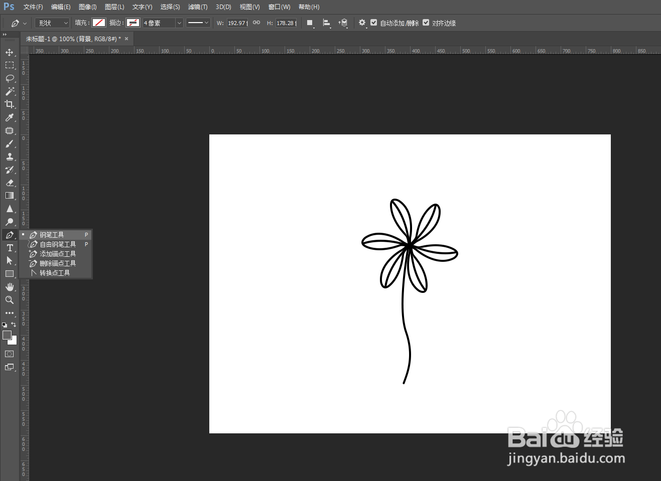Open Edit Toolbar three-dots button

click(x=10, y=313)
